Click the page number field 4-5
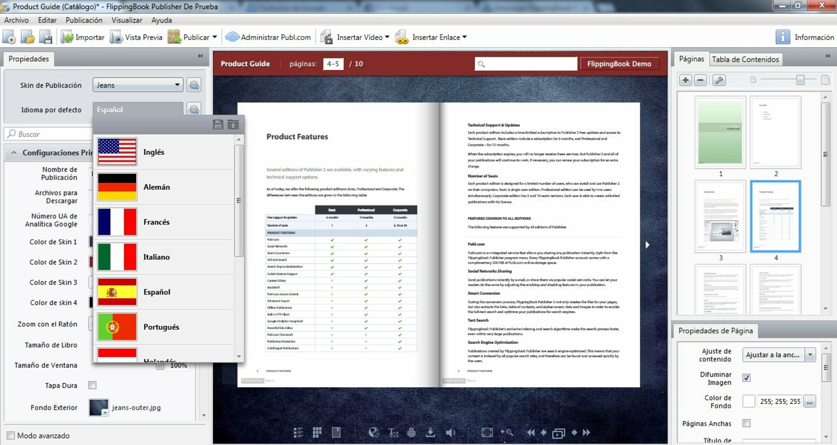 pos(333,63)
